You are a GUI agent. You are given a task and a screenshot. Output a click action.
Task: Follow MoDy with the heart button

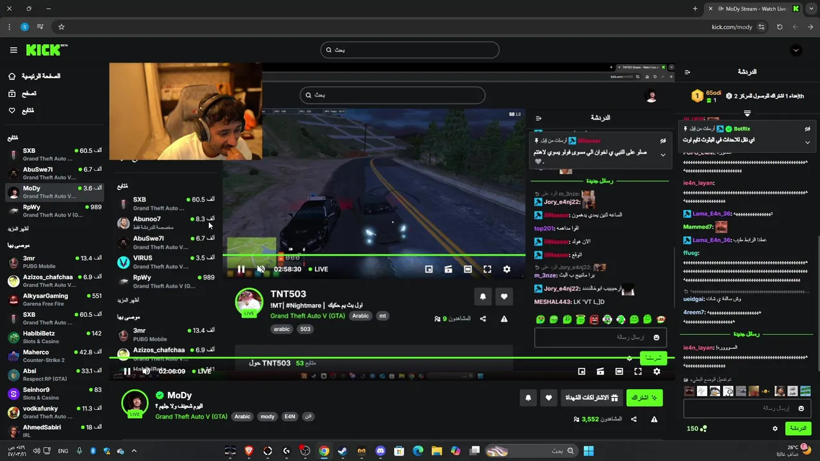[x=548, y=398]
